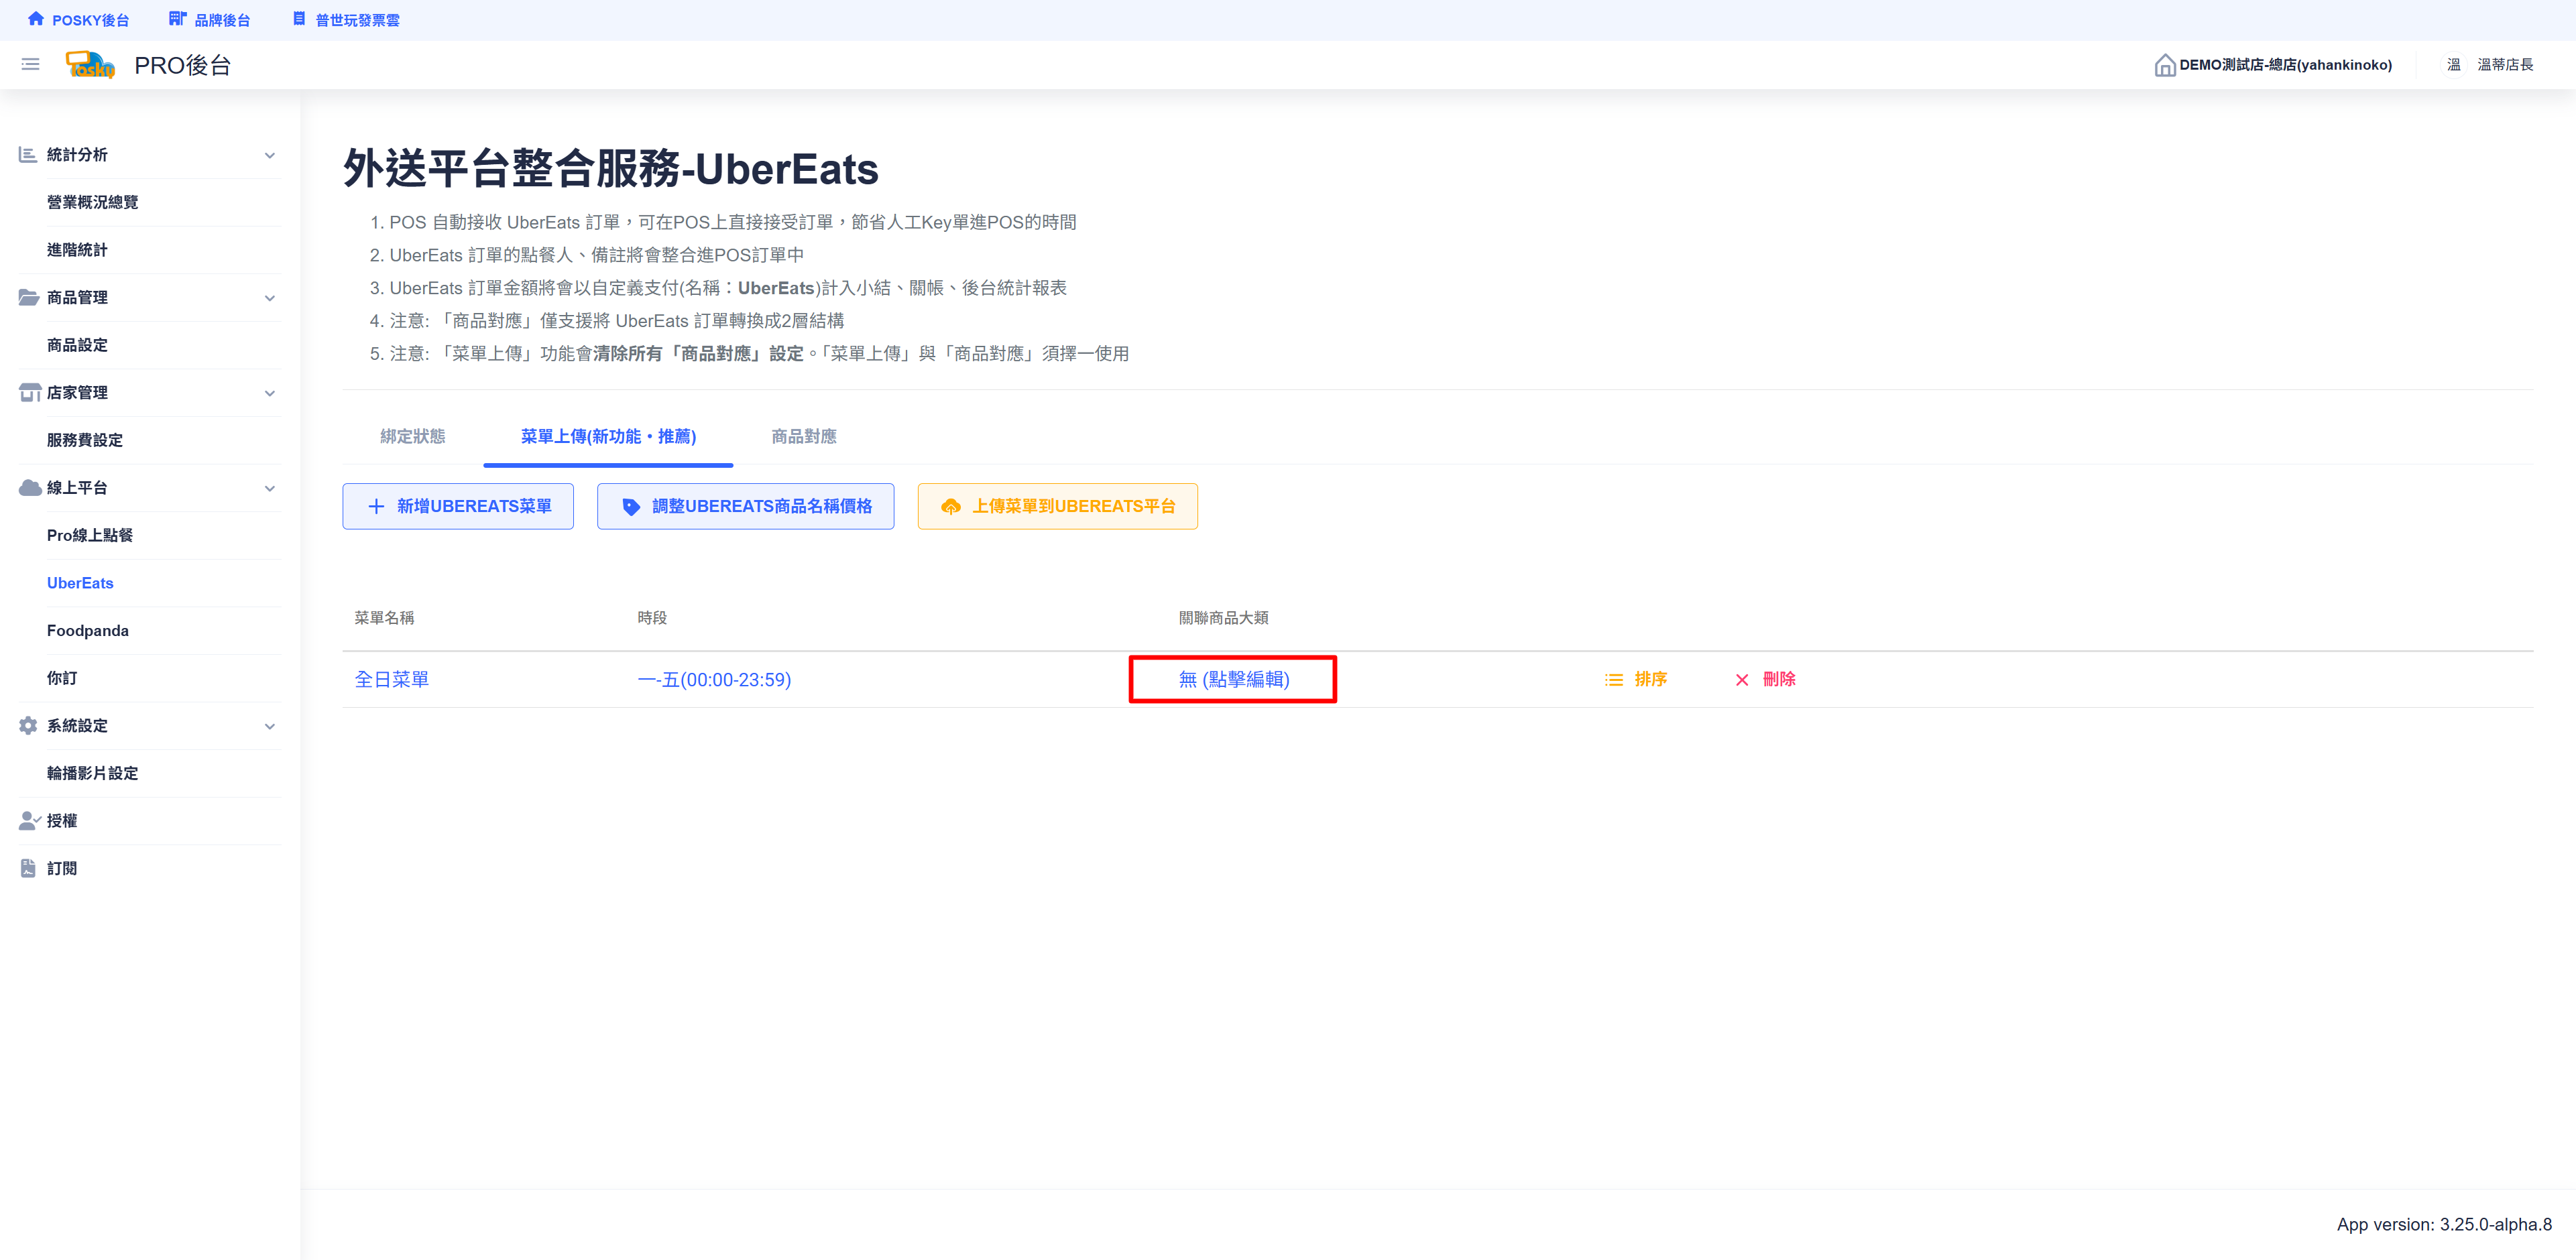Click 無 (點擊編輯) to edit categories

(x=1233, y=680)
